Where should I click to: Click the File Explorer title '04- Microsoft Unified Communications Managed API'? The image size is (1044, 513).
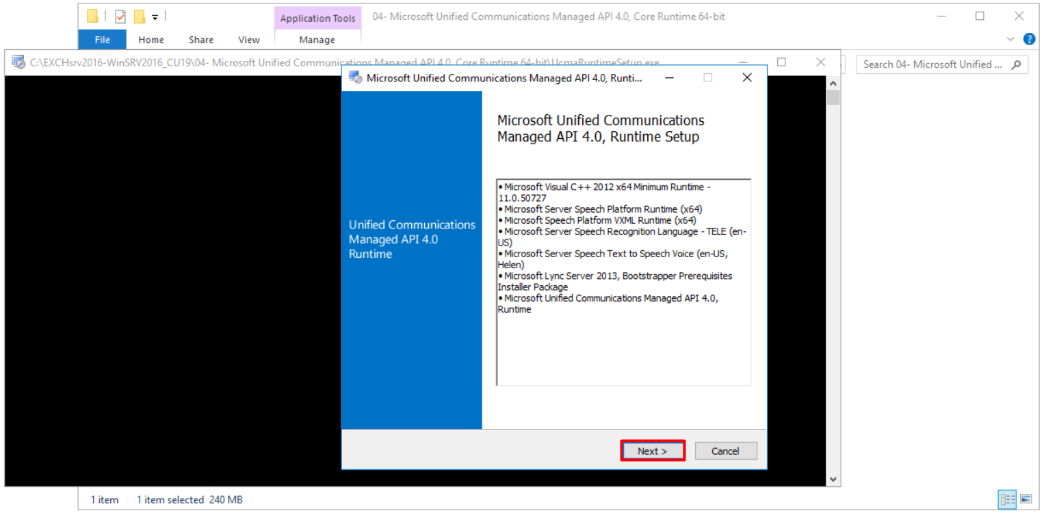[x=548, y=16]
